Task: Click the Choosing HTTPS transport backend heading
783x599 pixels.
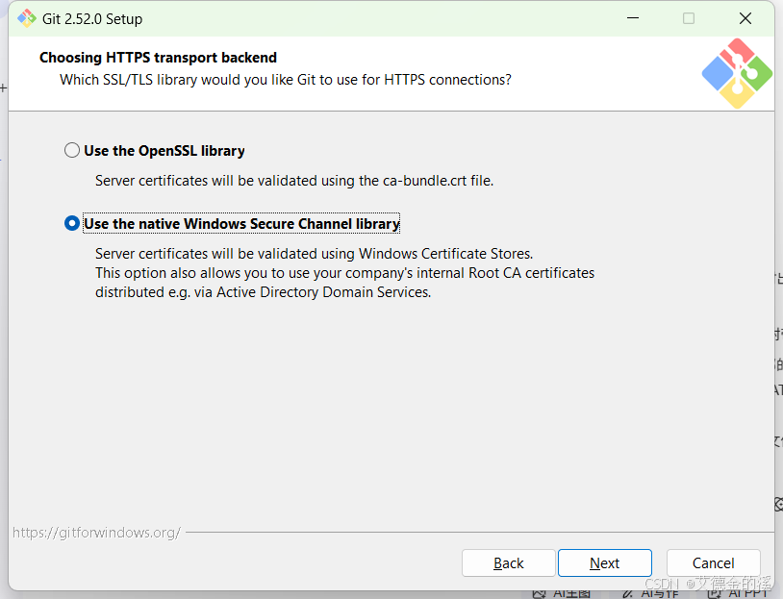Action: pos(158,58)
